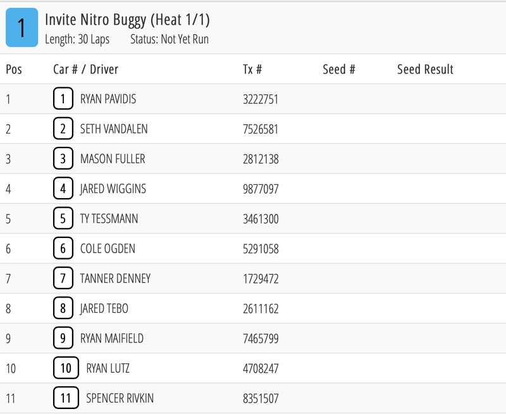Viewport: 506px width, 414px height.
Task: Select driver name Cole Ogden
Action: click(x=108, y=249)
